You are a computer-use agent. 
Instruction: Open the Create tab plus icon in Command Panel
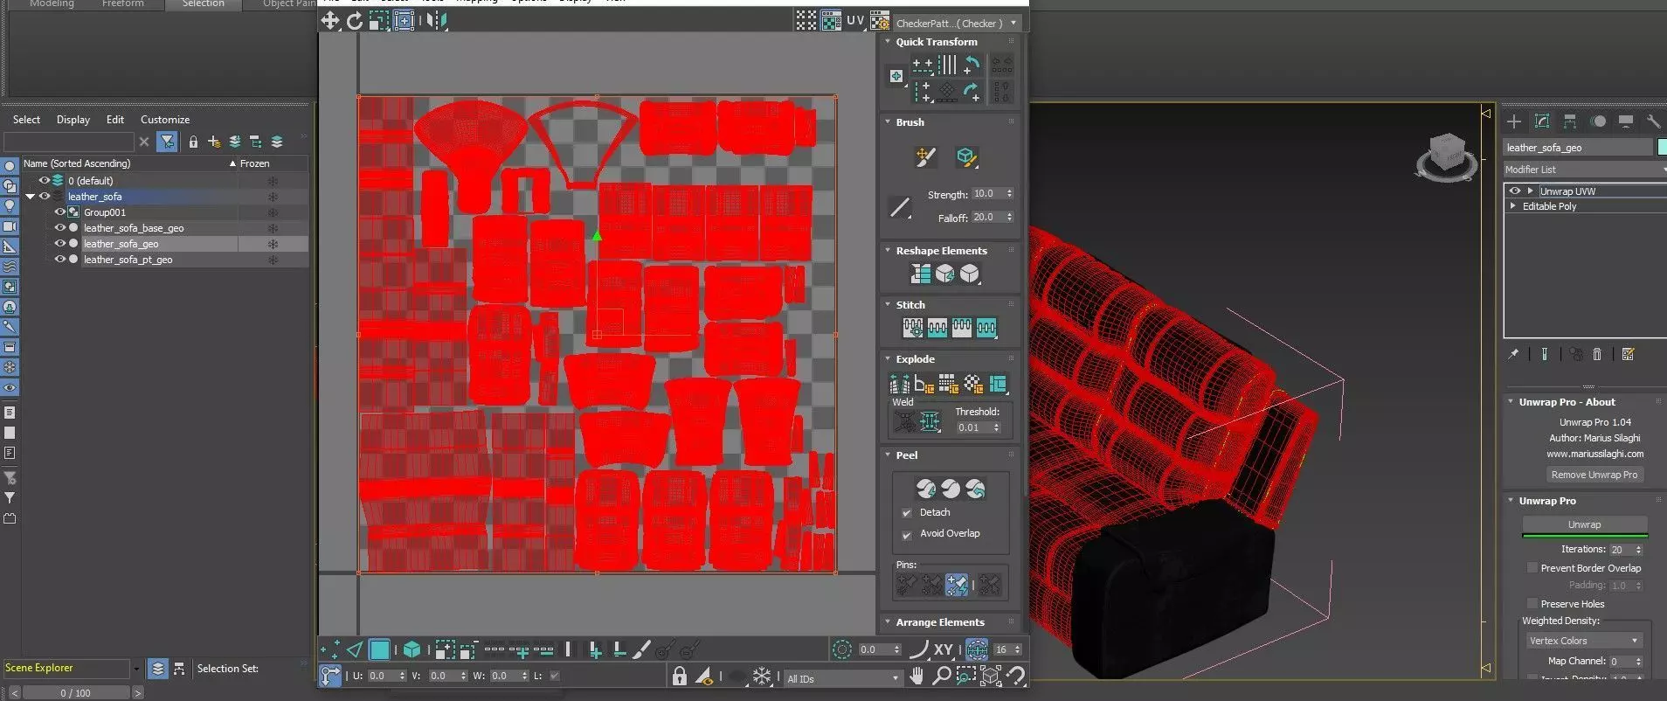1514,121
